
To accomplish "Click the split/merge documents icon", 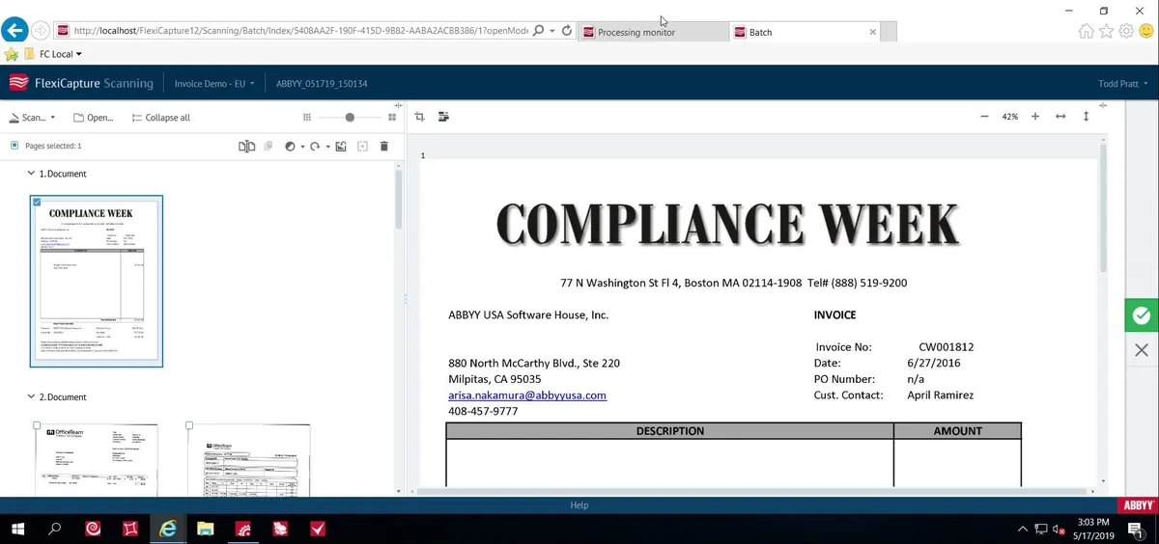I will pyautogui.click(x=247, y=146).
